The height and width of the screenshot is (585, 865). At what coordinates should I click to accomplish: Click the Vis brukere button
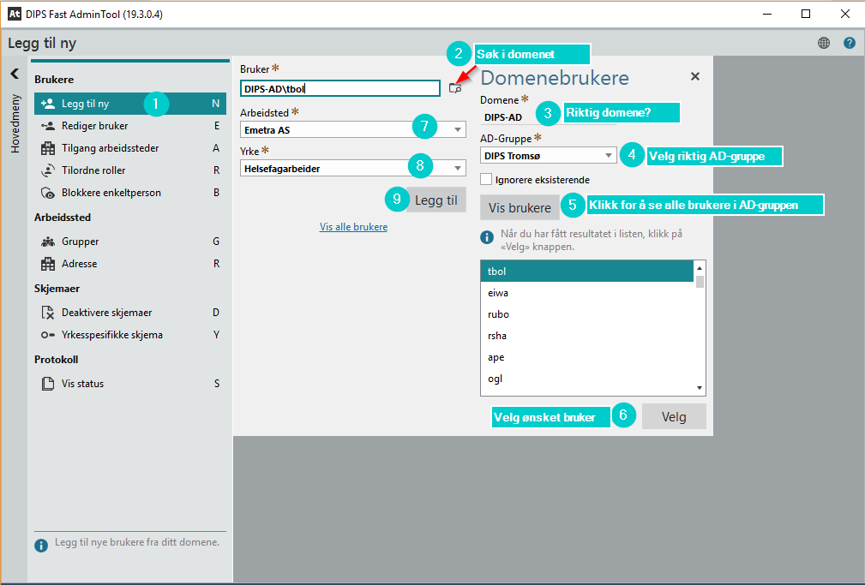point(520,208)
